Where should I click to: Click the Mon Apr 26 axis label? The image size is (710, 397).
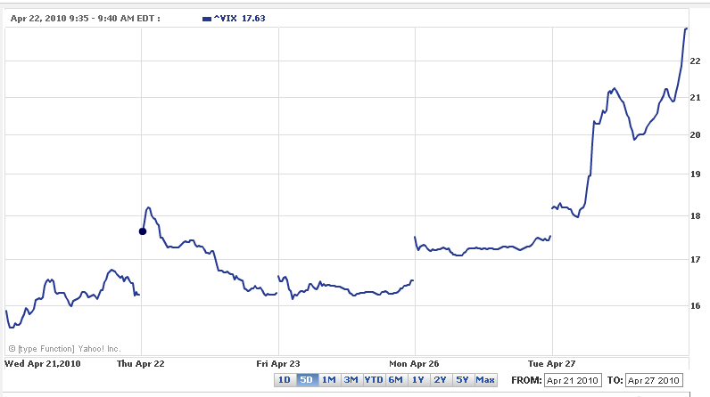414,363
